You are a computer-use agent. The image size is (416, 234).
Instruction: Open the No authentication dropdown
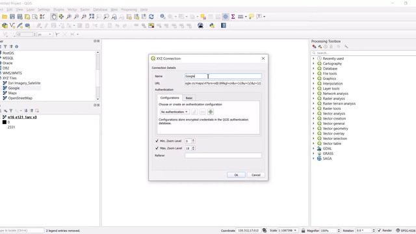tap(175, 112)
